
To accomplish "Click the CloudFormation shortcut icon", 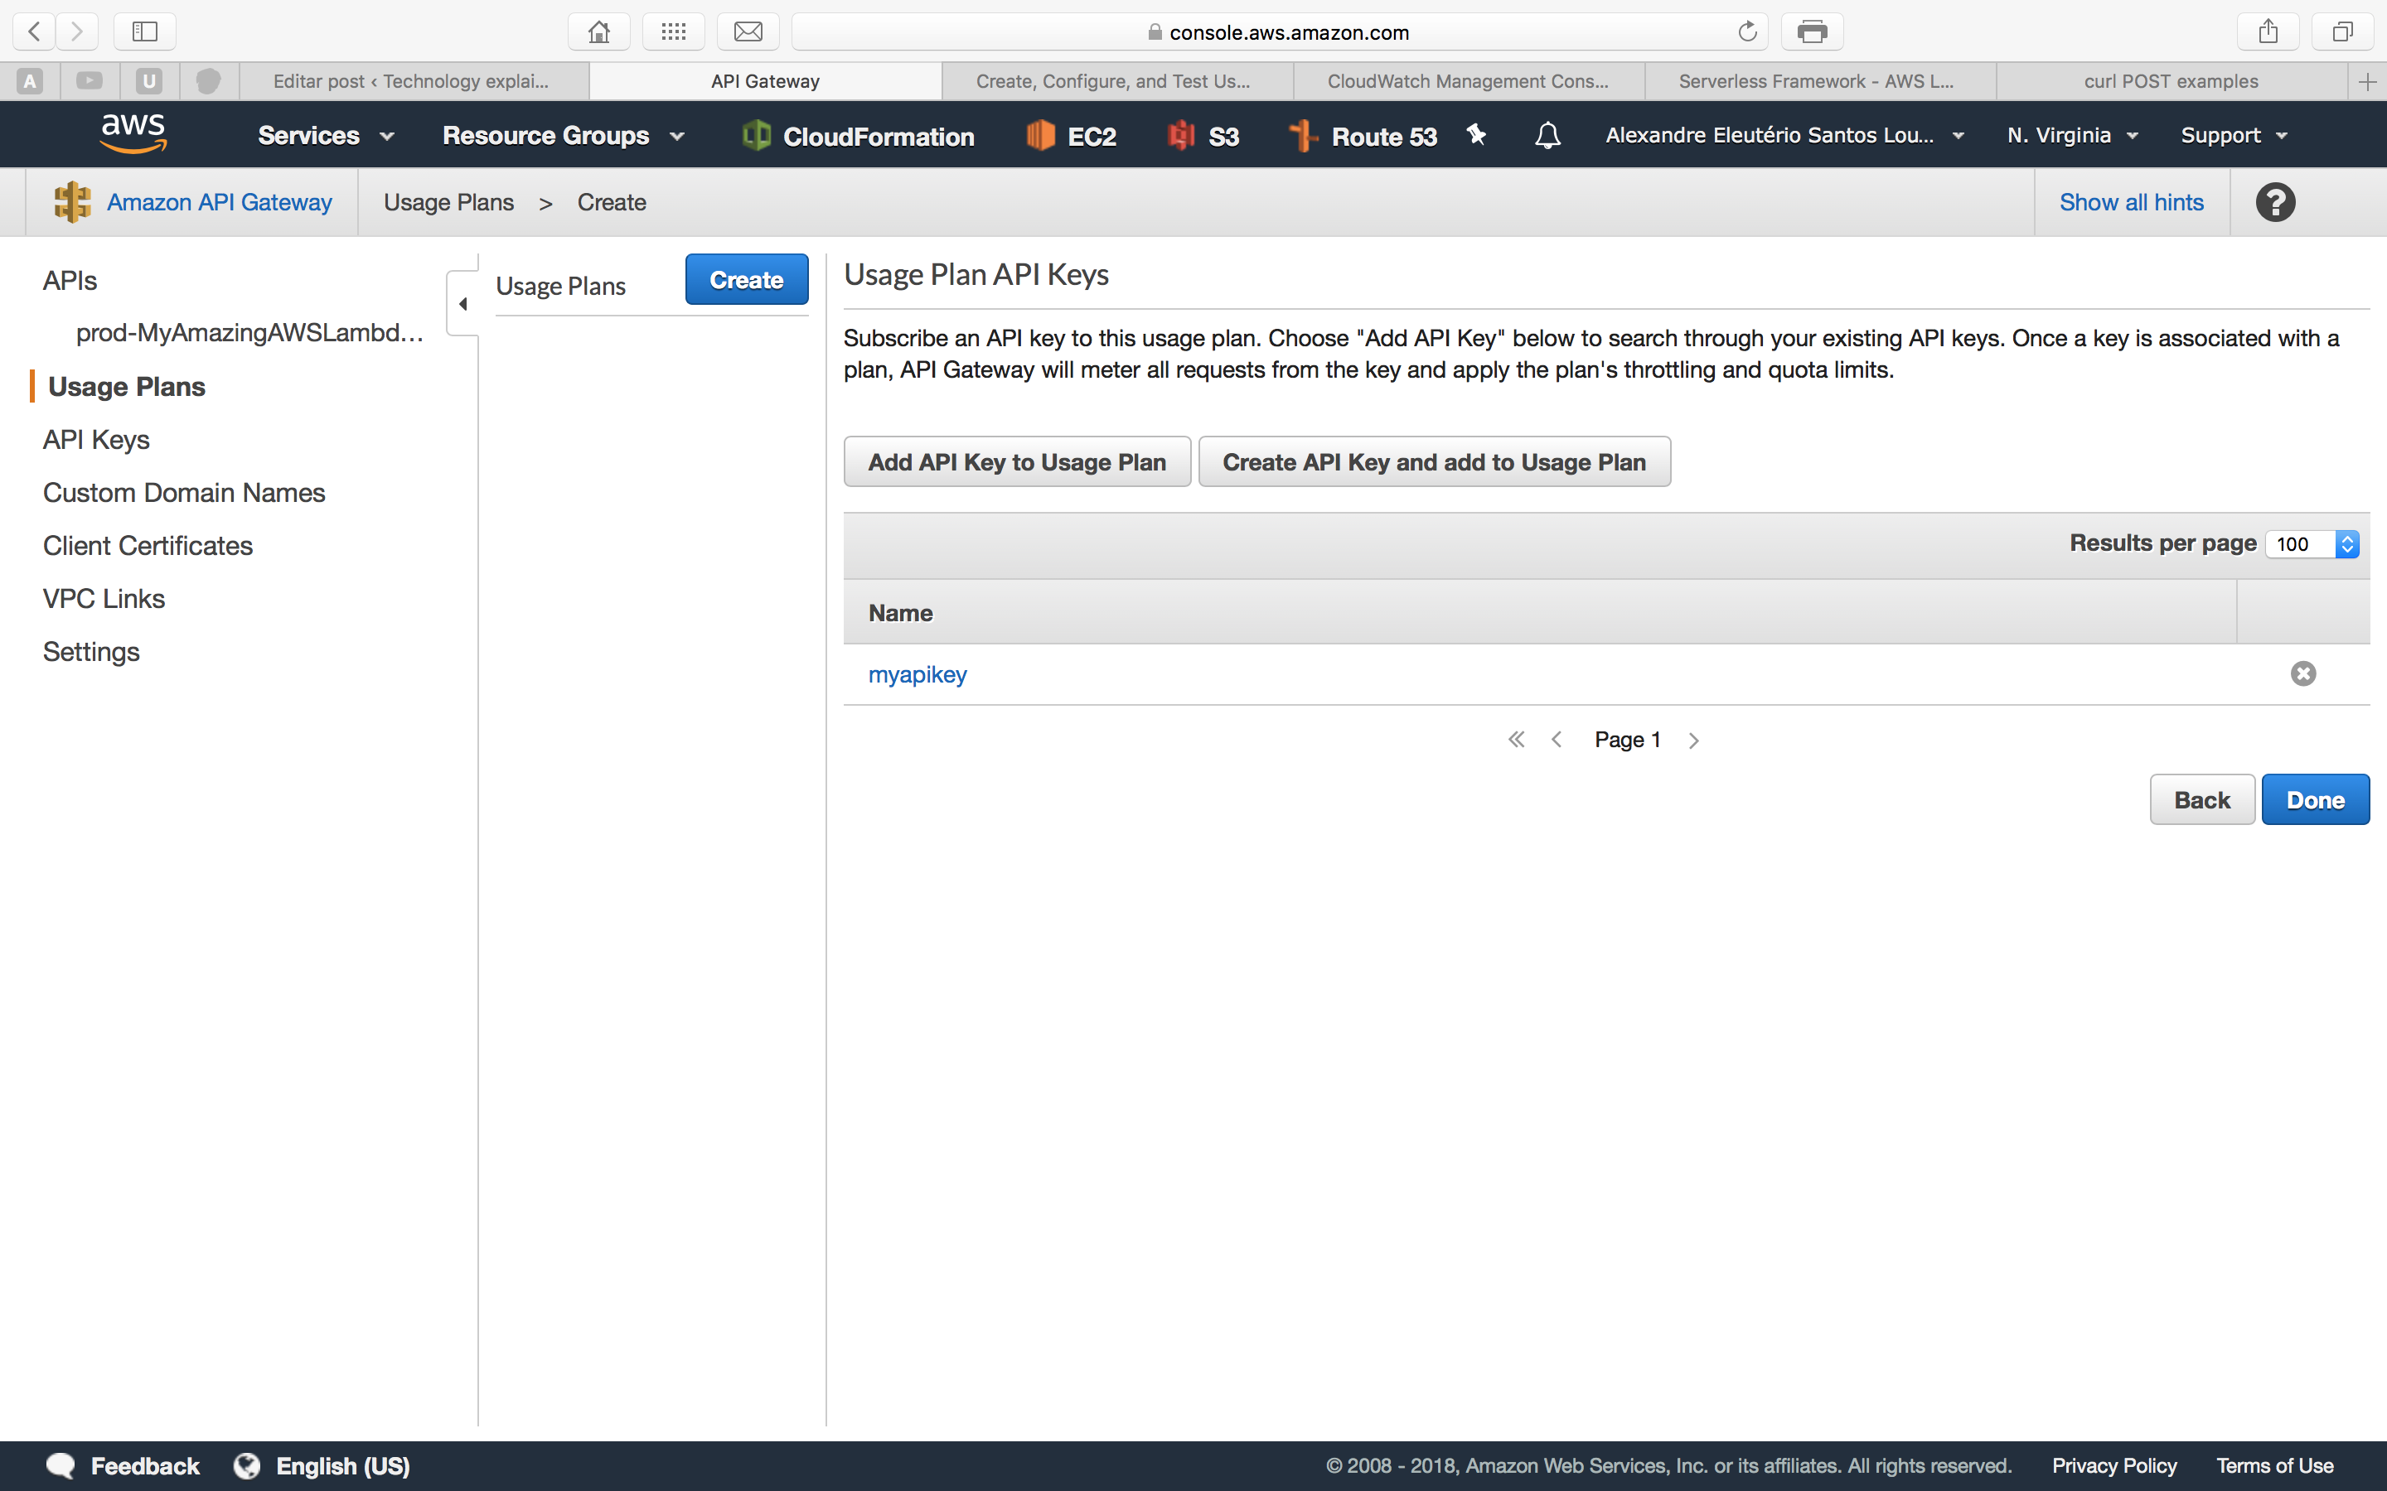I will click(x=757, y=135).
